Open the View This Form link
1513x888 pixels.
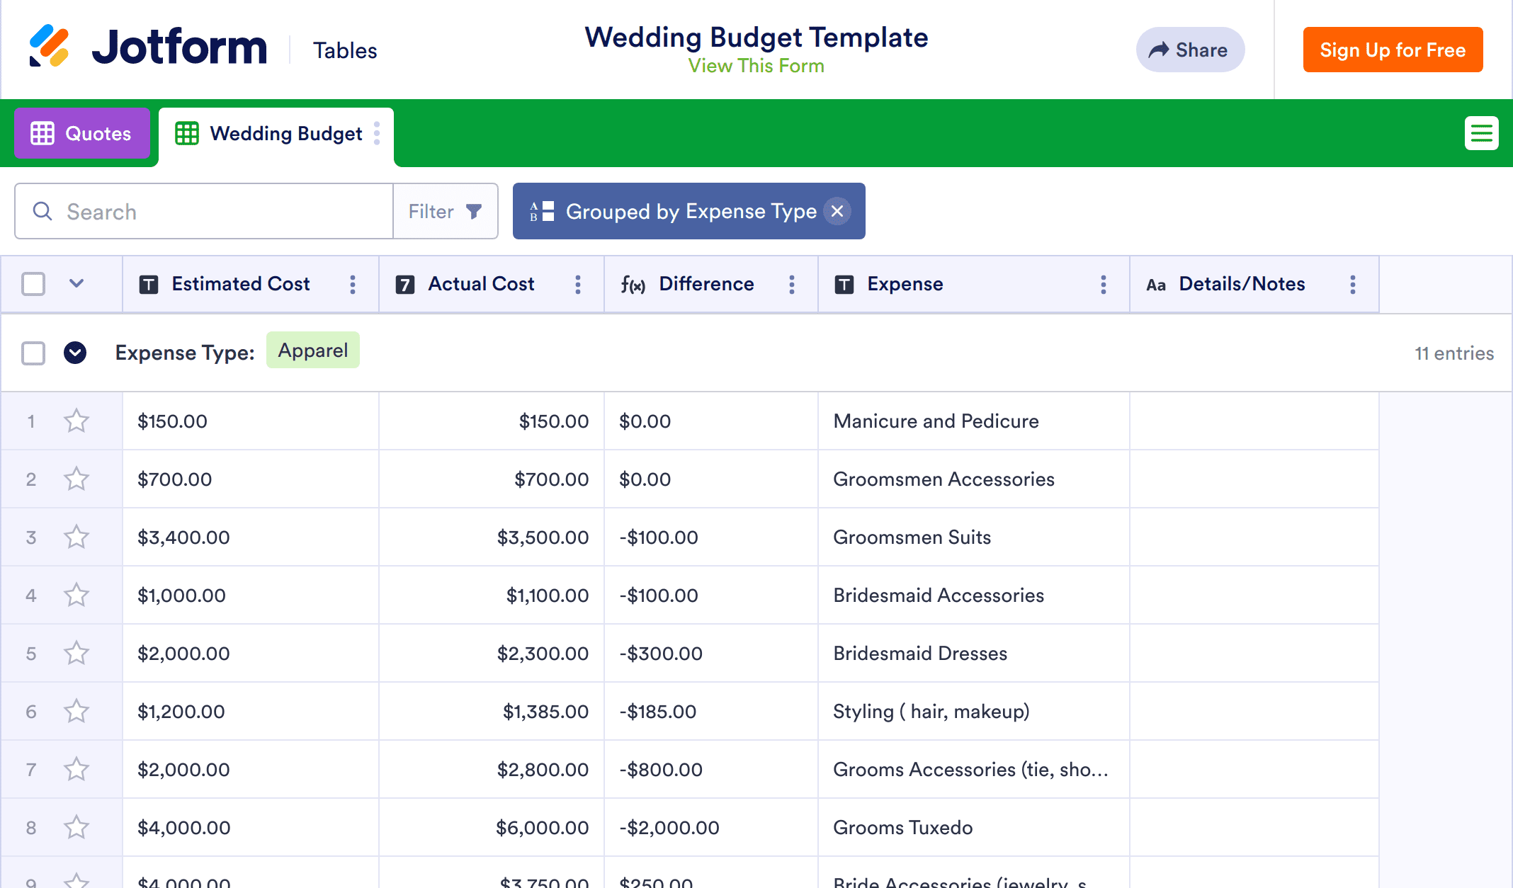756,66
